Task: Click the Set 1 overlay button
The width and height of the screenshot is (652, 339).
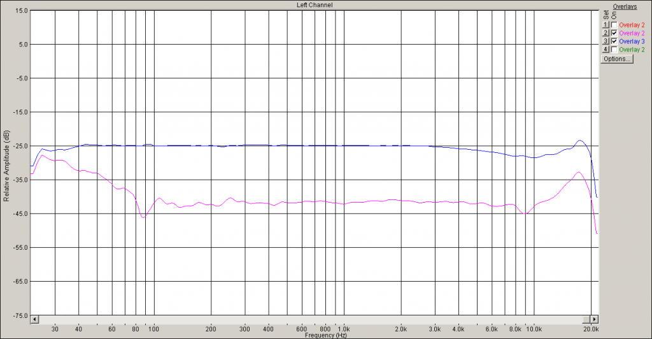Action: (x=606, y=25)
